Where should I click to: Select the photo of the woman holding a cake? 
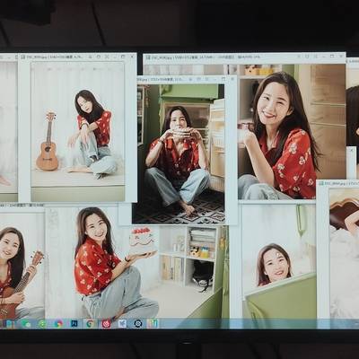(x=136, y=262)
